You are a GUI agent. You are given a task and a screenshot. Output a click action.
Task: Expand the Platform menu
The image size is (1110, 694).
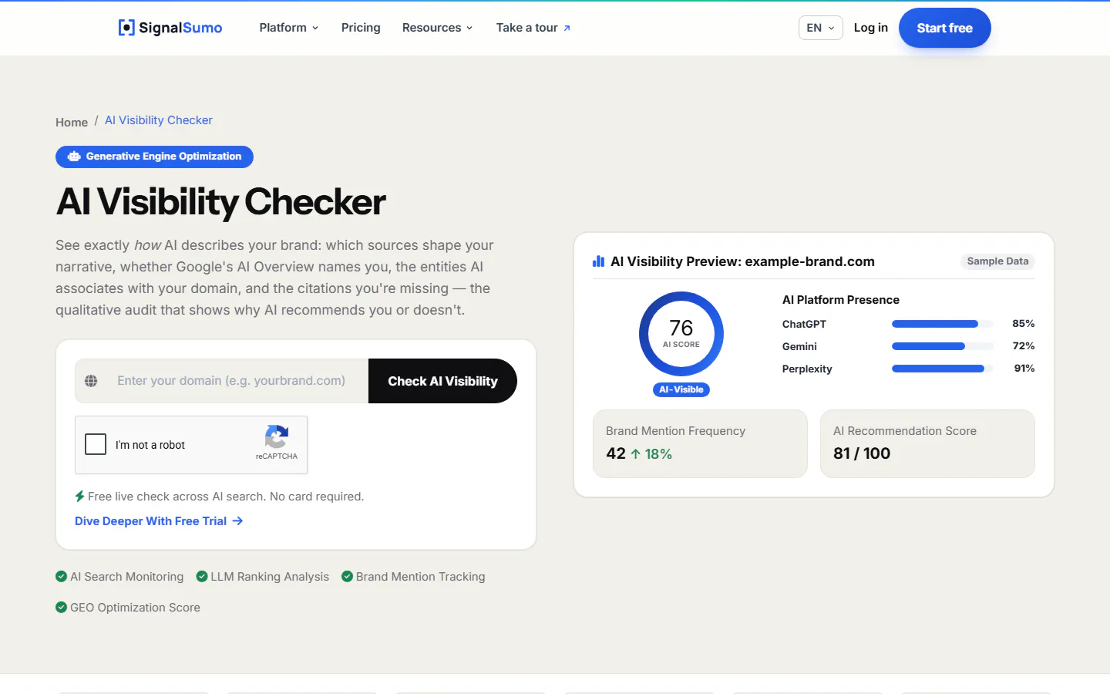tap(289, 28)
